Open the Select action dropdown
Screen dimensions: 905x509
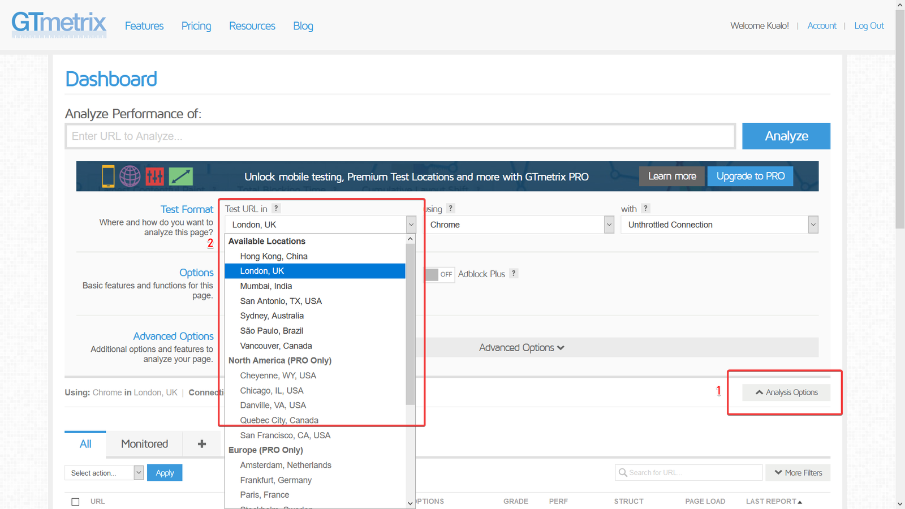pos(104,473)
